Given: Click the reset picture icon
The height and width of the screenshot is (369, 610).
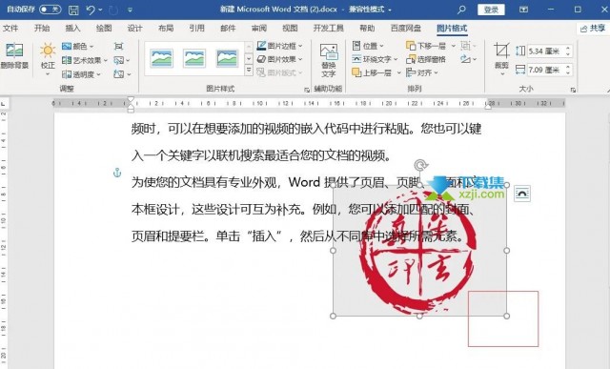Looking at the screenshot, I should click(x=121, y=74).
